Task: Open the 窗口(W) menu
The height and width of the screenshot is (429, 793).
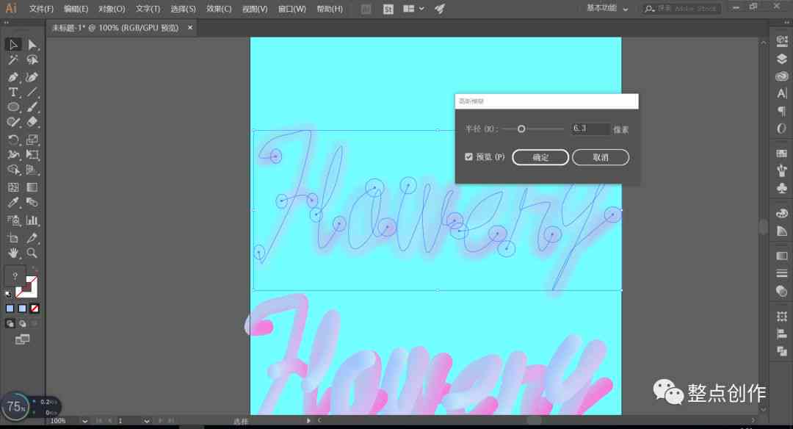Action: (x=292, y=9)
